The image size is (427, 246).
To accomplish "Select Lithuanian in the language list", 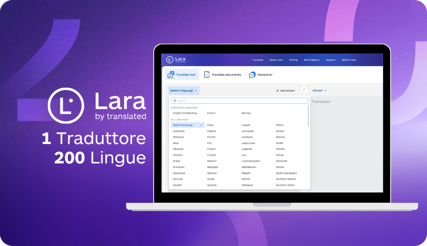I will point(248,131).
